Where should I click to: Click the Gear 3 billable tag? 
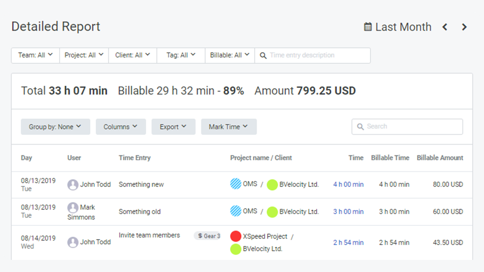click(207, 236)
